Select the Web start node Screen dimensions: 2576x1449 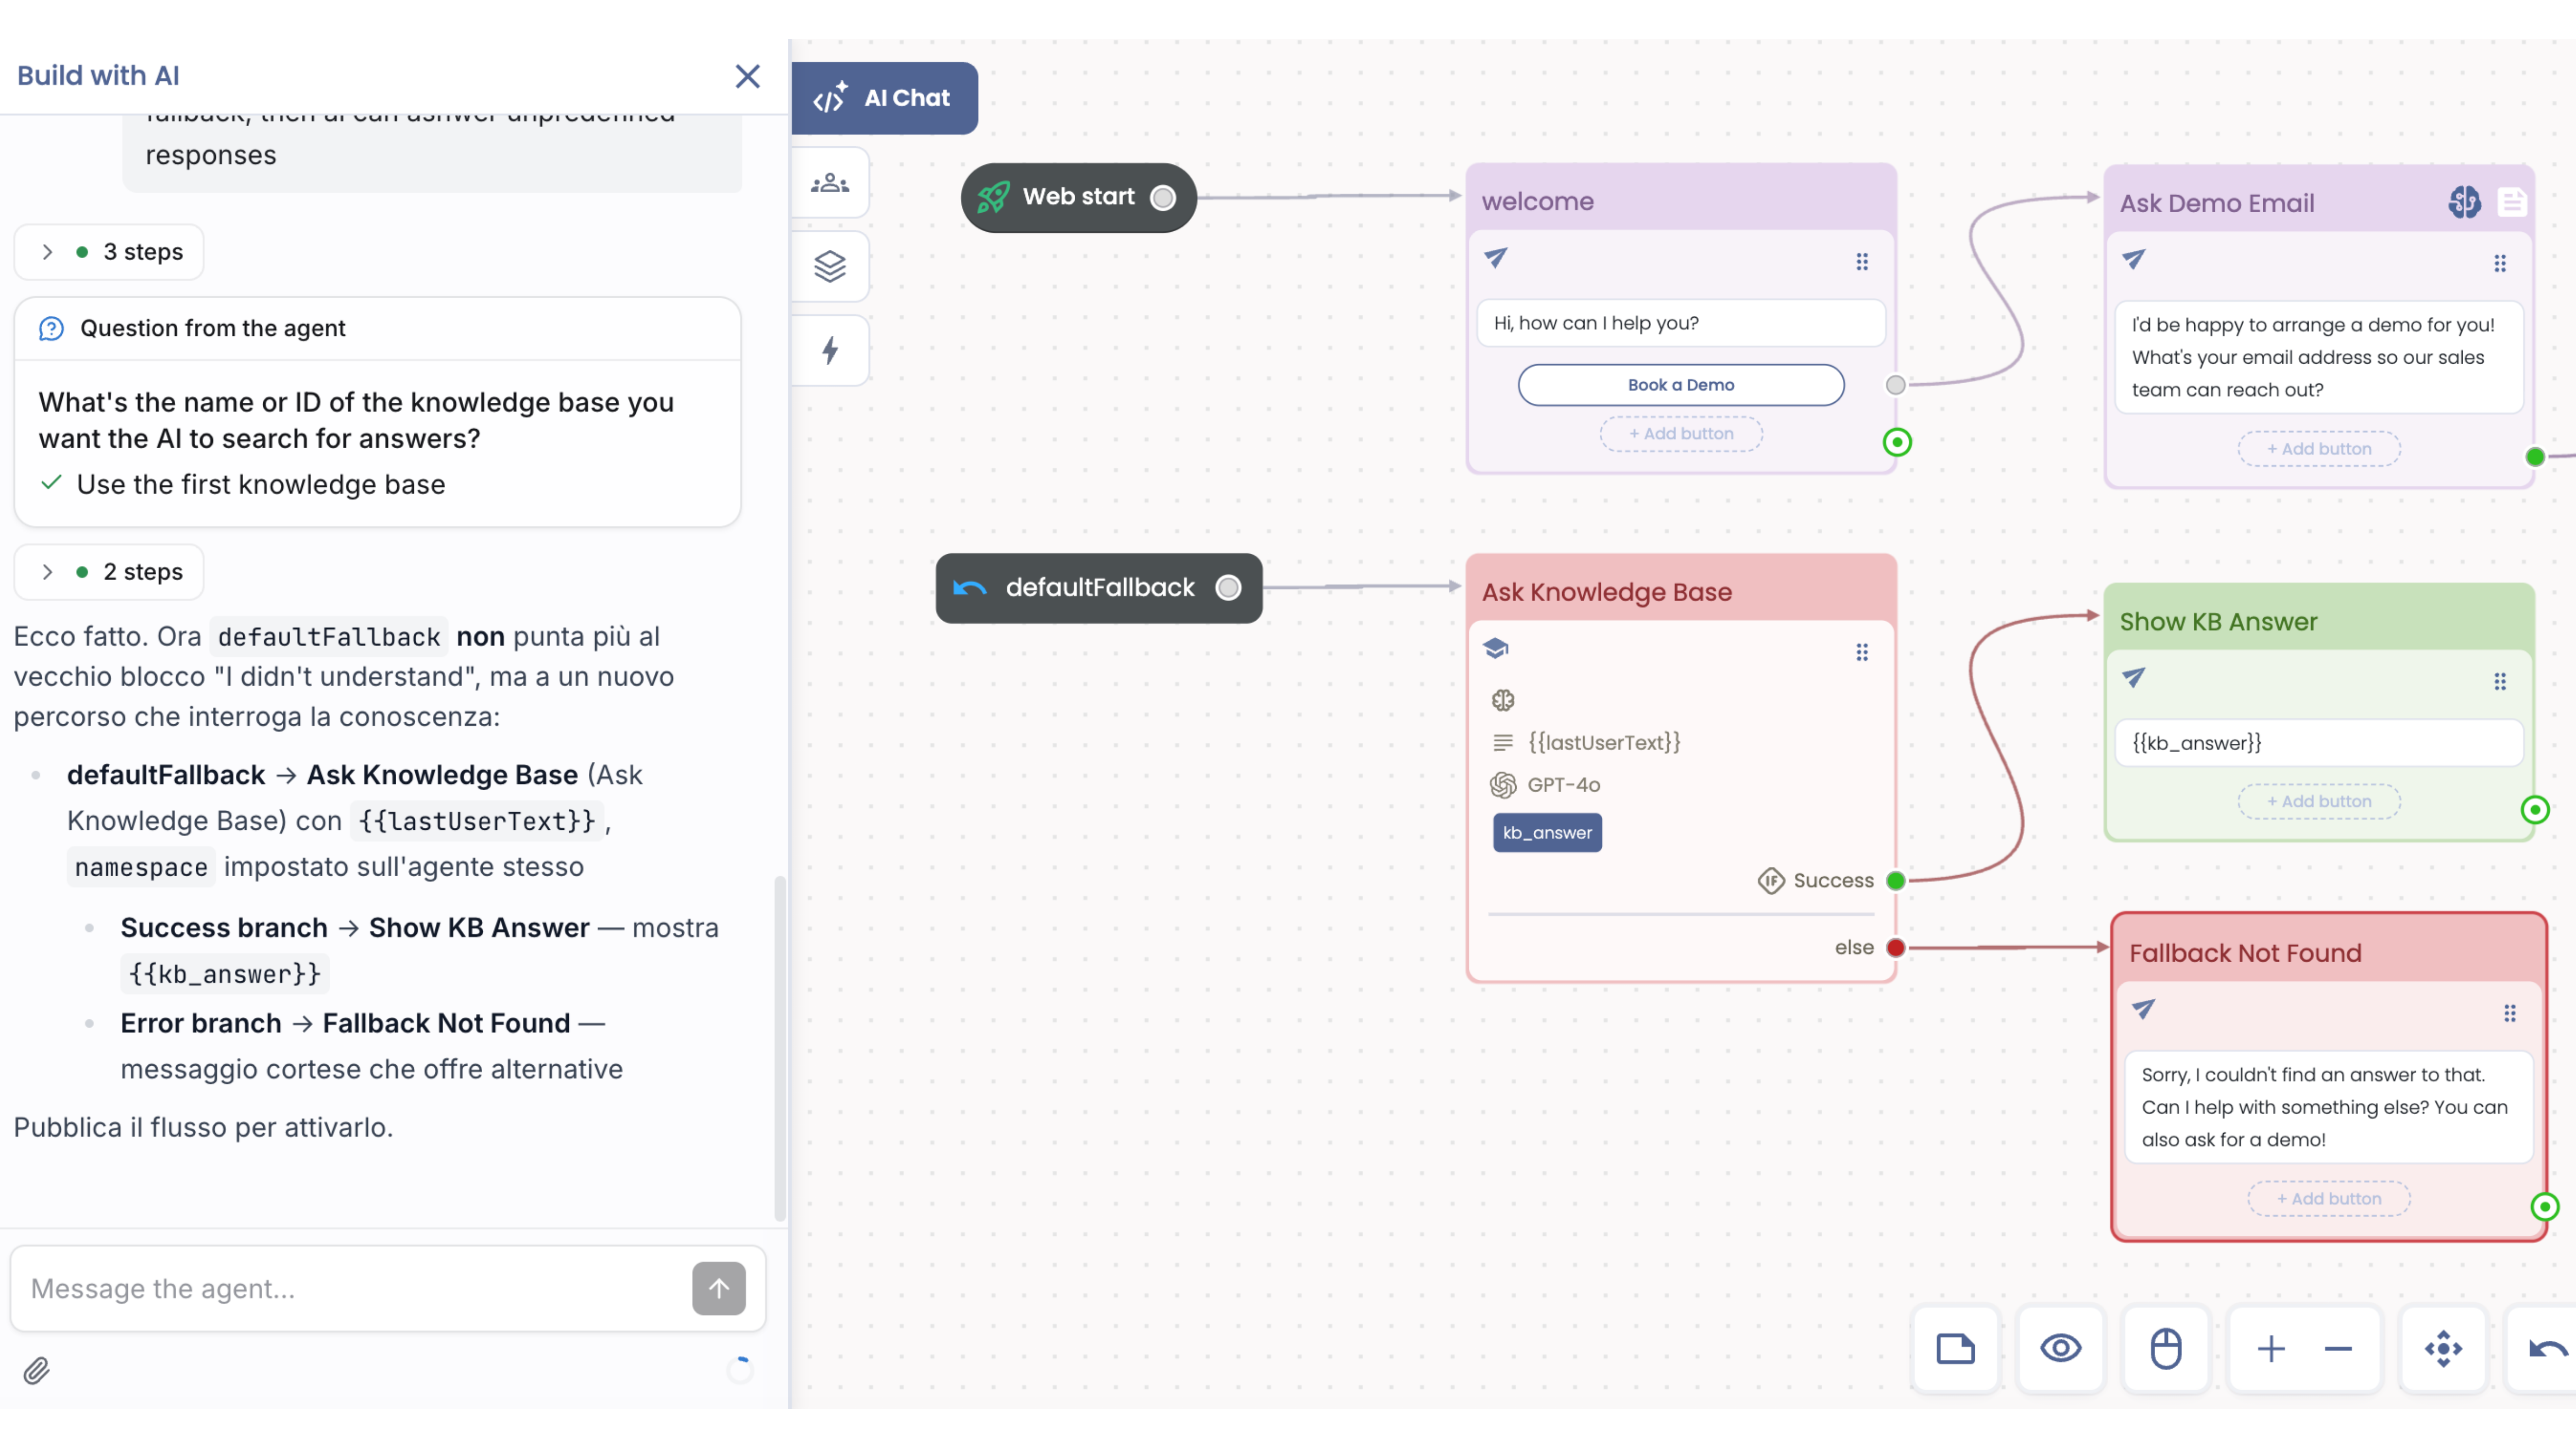(1078, 198)
